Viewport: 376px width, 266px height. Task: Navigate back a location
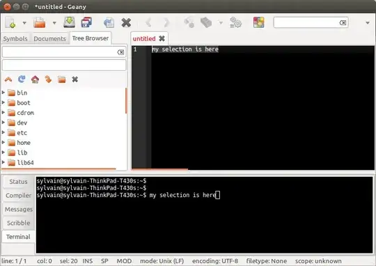pos(148,23)
